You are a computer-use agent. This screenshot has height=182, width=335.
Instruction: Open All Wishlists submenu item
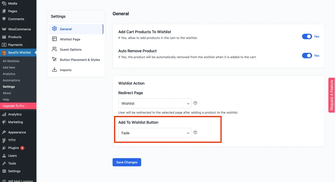[11, 61]
